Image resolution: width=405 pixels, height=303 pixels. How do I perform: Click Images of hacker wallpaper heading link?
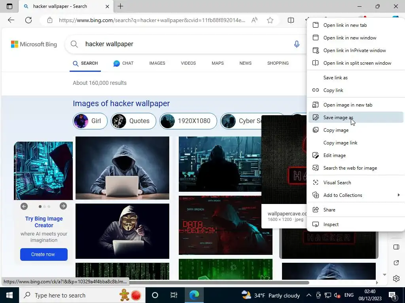121,104
